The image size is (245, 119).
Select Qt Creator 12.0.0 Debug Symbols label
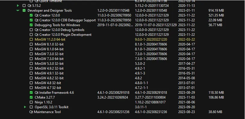tap(60, 30)
